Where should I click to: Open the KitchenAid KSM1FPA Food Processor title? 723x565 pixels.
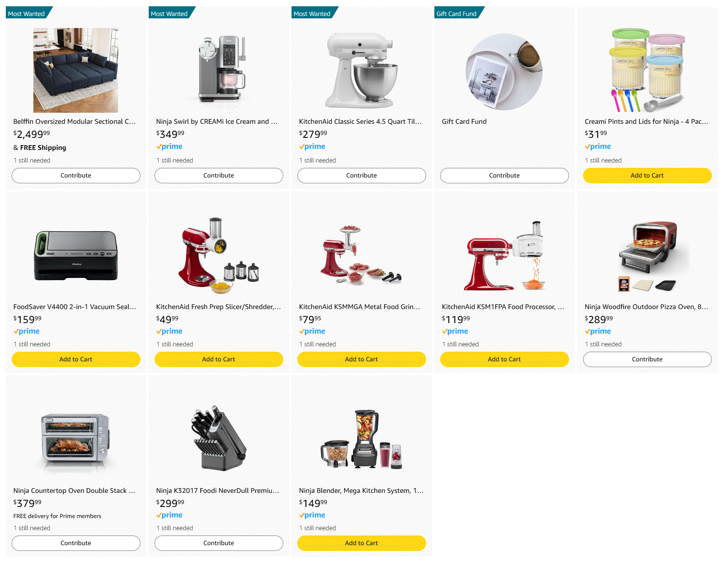coord(503,307)
